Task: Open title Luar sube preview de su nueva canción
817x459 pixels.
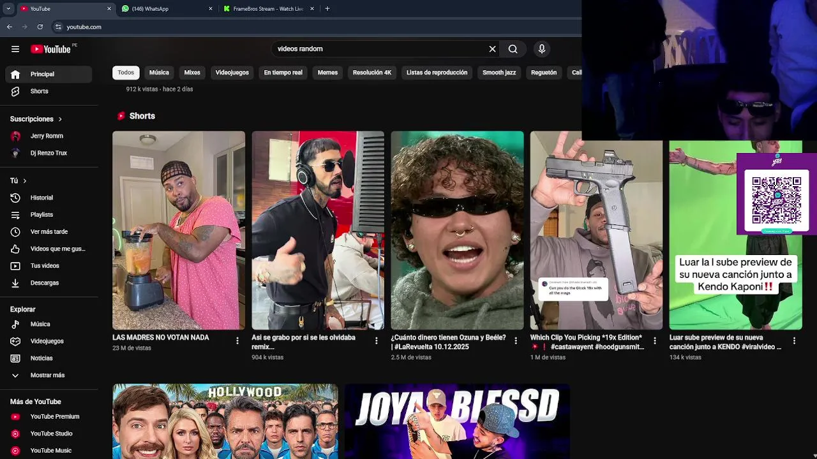Action: 726,342
